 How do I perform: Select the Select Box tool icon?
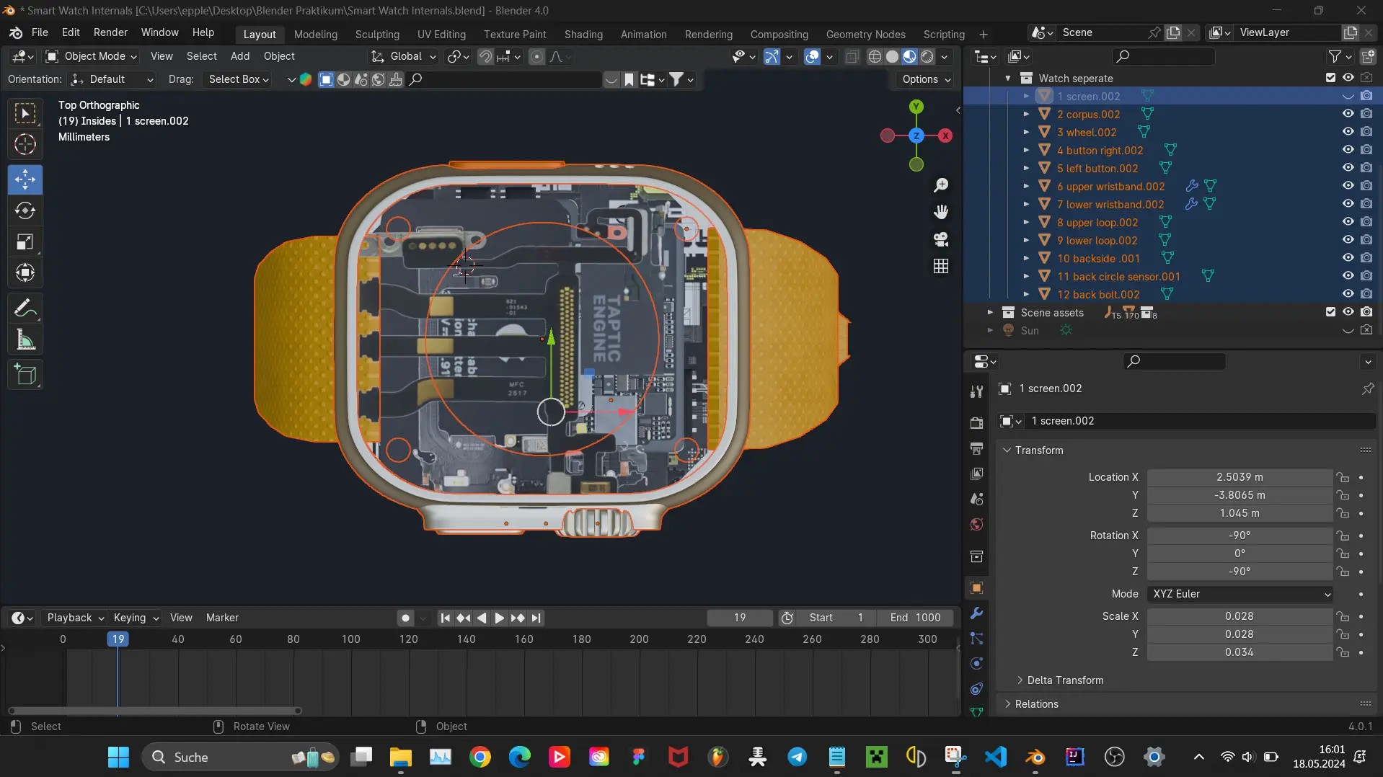(25, 113)
